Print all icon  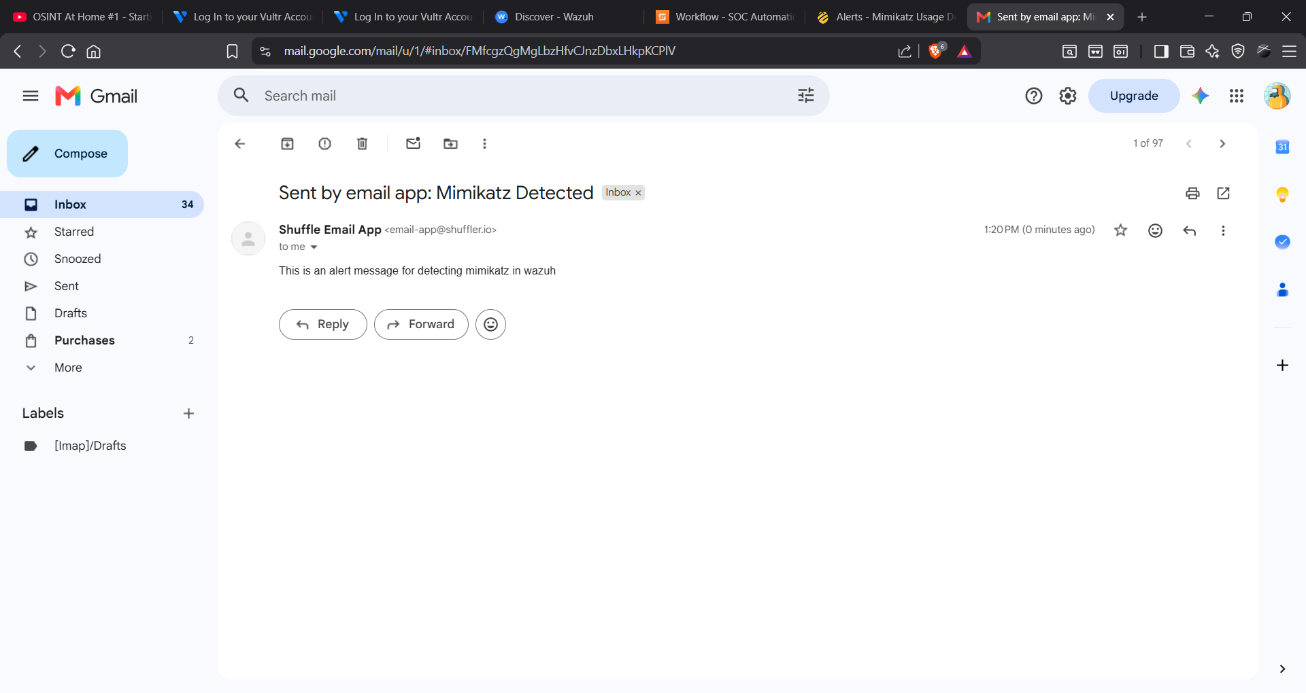click(x=1192, y=193)
